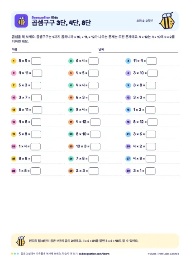Select the answer box for 4 × 12
The width and height of the screenshot is (190, 269).
[x=95, y=122]
